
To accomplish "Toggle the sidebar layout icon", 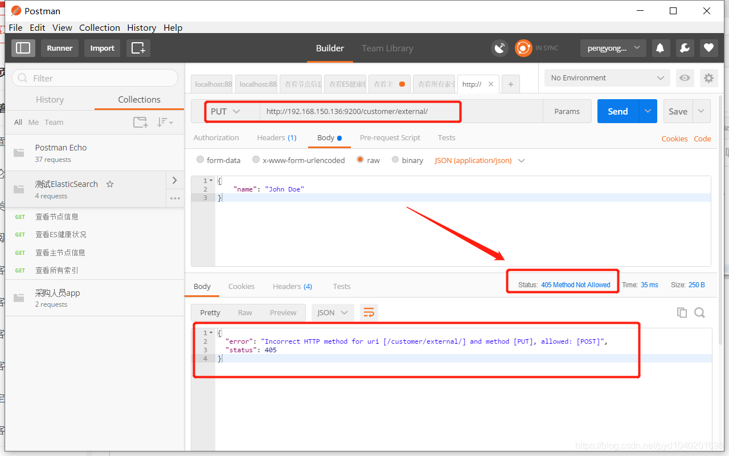I will (23, 48).
